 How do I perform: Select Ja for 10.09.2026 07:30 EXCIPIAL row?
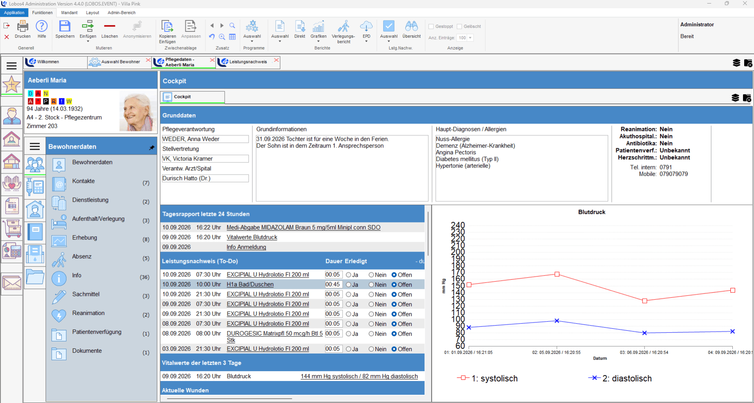pos(348,275)
